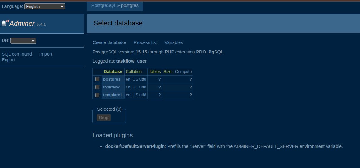Open the taskflow database link
Image resolution: width=360 pixels, height=168 pixels.
point(111,87)
